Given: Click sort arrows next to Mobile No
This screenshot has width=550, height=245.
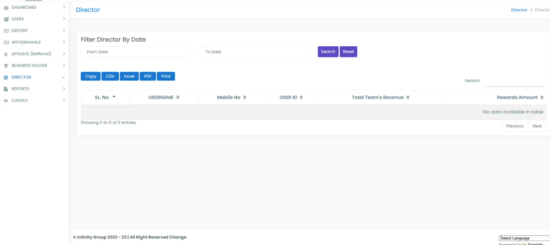Looking at the screenshot, I should click(x=245, y=97).
